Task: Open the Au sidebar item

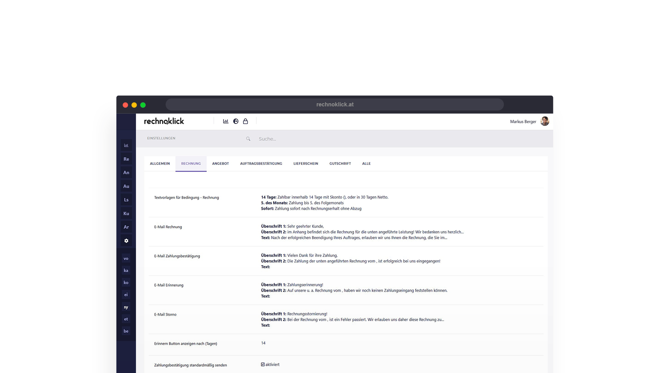Action: click(126, 186)
